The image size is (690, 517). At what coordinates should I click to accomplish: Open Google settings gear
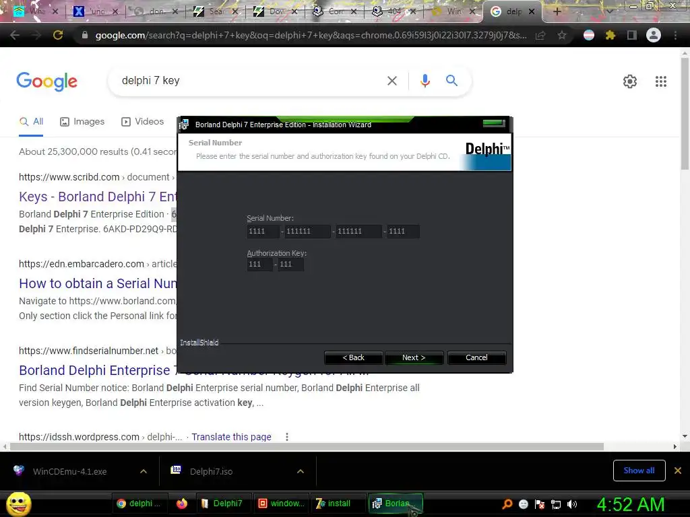point(630,81)
